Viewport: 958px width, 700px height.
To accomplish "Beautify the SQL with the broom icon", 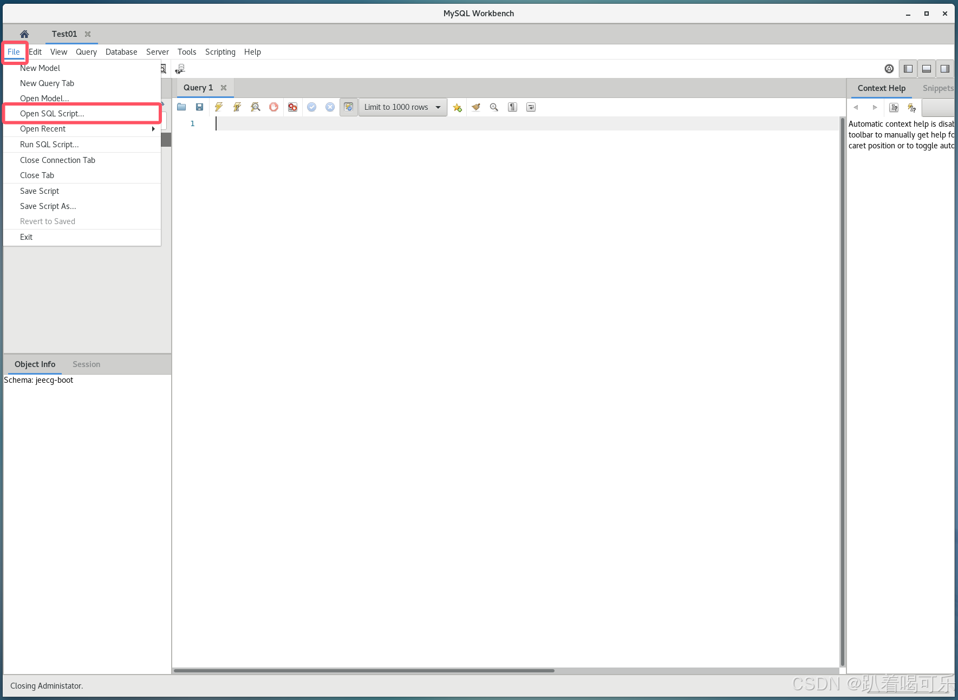I will pos(476,107).
